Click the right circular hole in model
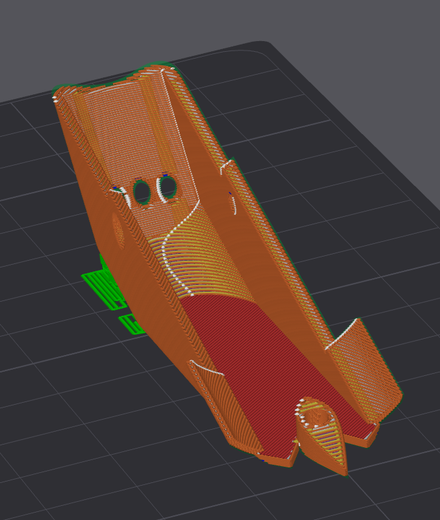The height and width of the screenshot is (520, 440). [x=168, y=187]
